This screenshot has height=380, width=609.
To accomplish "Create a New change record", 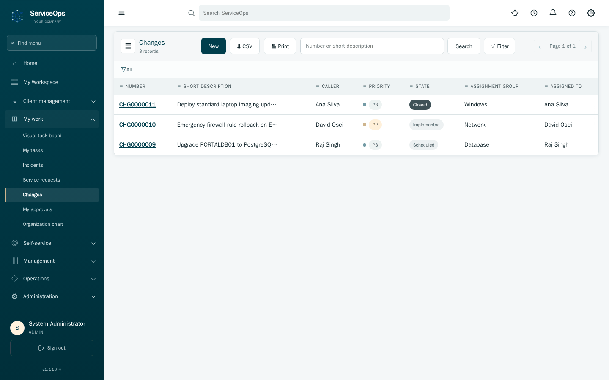I will click(214, 46).
